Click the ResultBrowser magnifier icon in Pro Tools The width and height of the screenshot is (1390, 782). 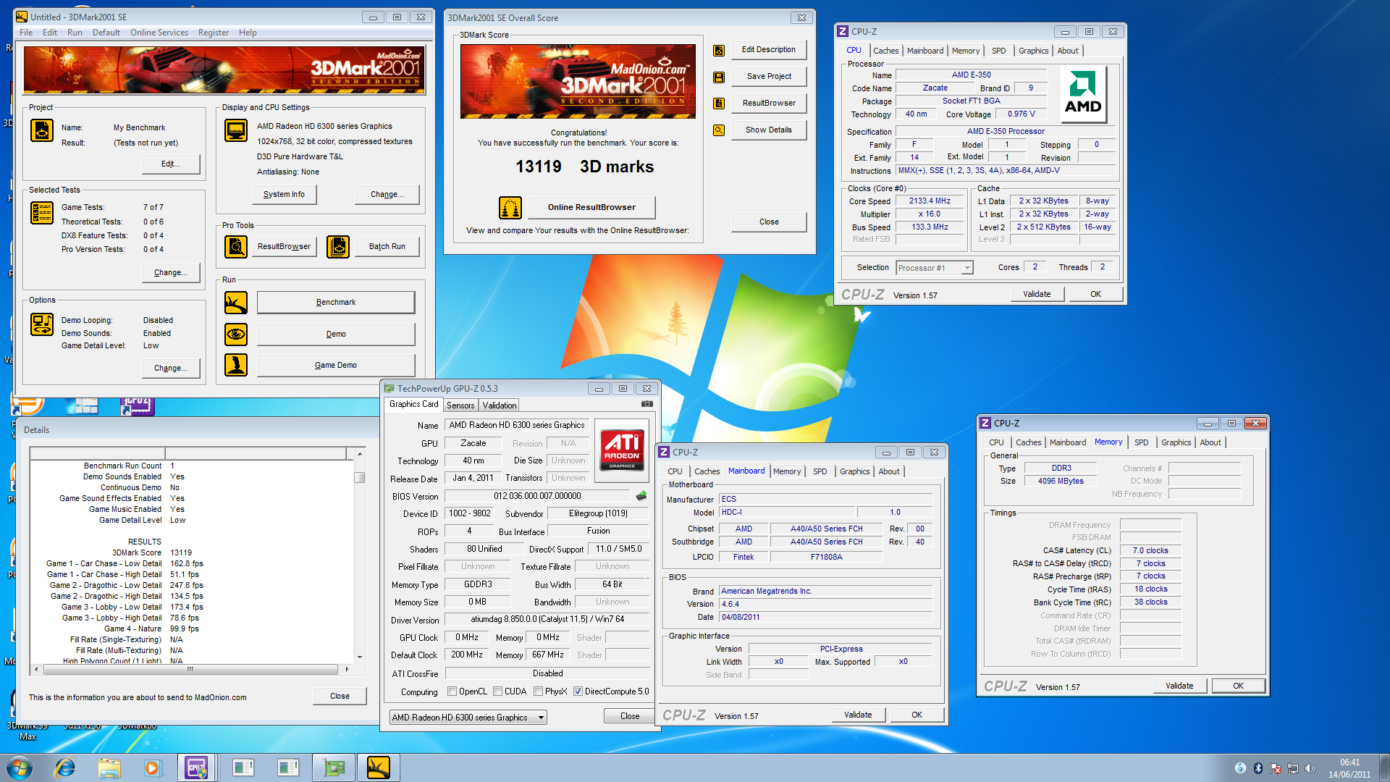pyautogui.click(x=236, y=247)
